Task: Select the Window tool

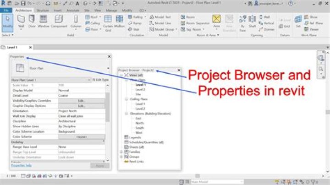Action: click(43, 22)
